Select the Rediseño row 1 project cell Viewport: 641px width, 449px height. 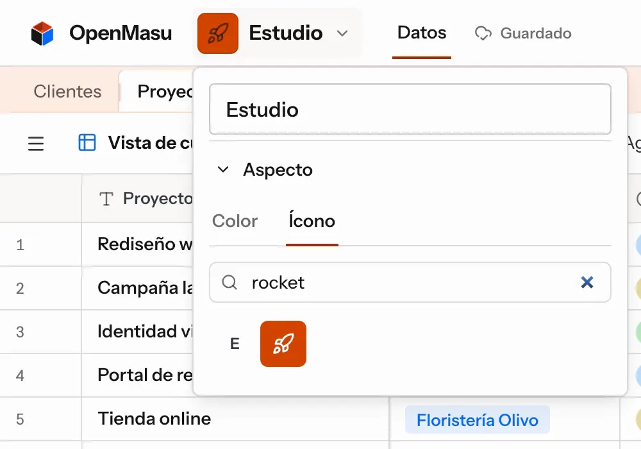tap(137, 244)
